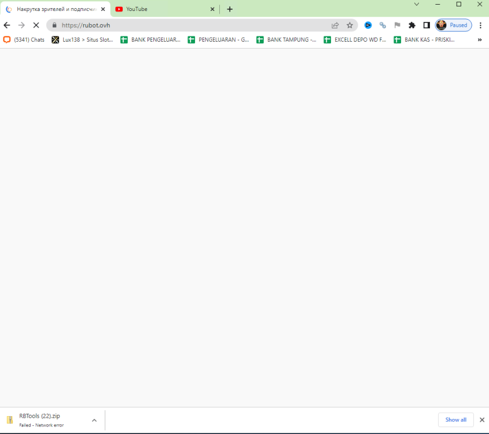489x434 pixels.
Task: Expand the RBTools zip download options chevron
Action: pyautogui.click(x=94, y=420)
